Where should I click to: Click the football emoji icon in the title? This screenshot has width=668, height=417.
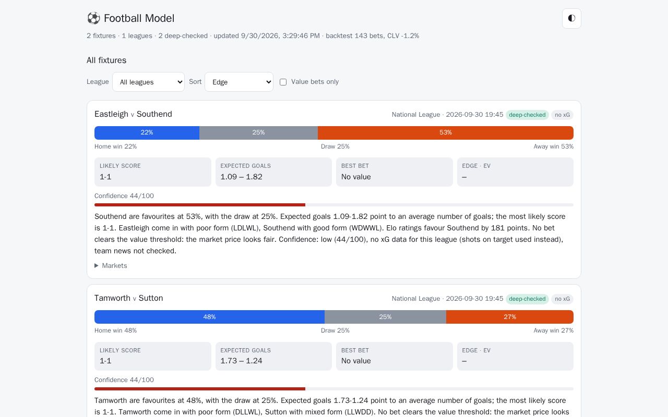93,18
